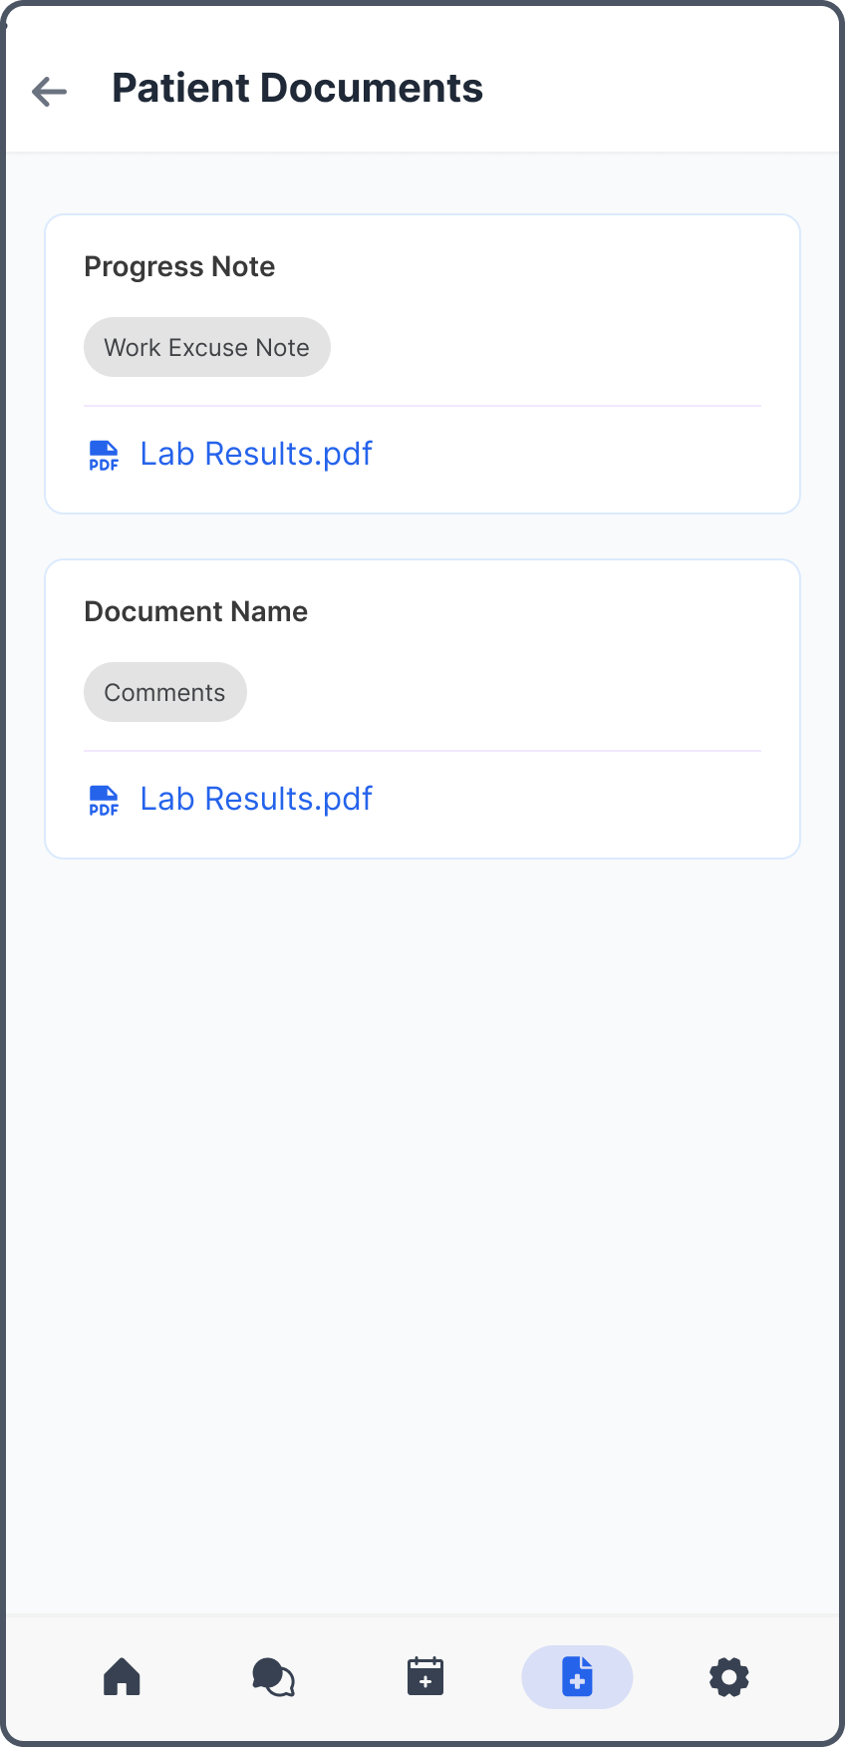
Task: Click the Progress Note heading
Action: click(x=179, y=267)
